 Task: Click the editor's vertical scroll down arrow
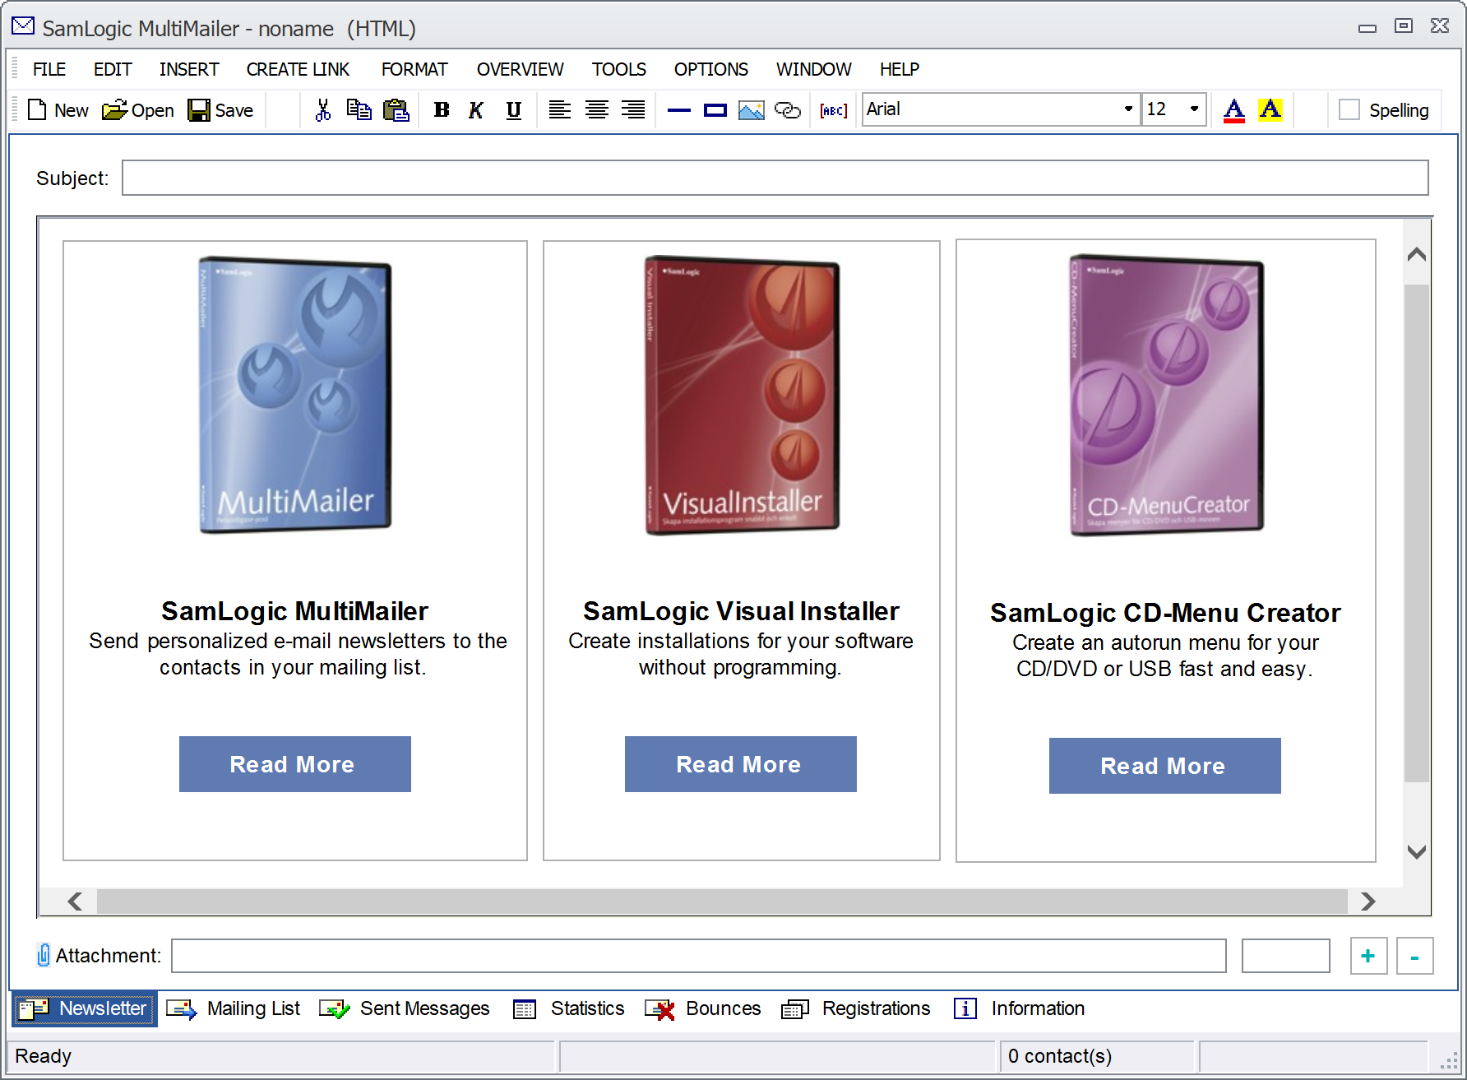pos(1416,851)
